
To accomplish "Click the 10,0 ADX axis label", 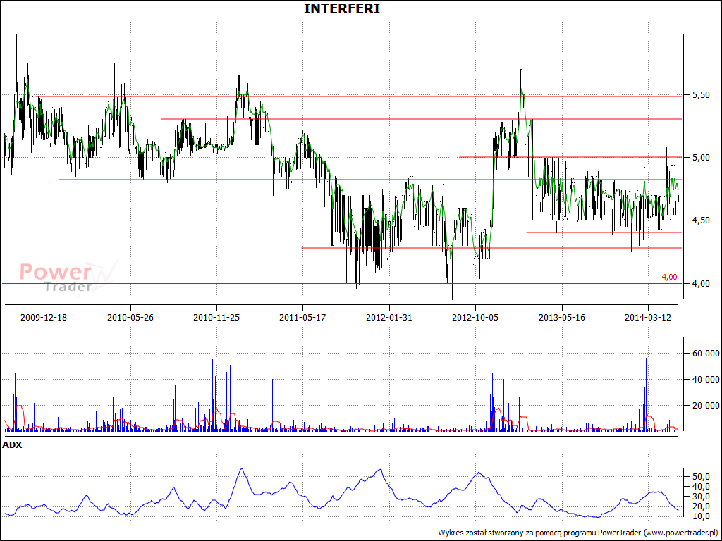I will pyautogui.click(x=702, y=516).
